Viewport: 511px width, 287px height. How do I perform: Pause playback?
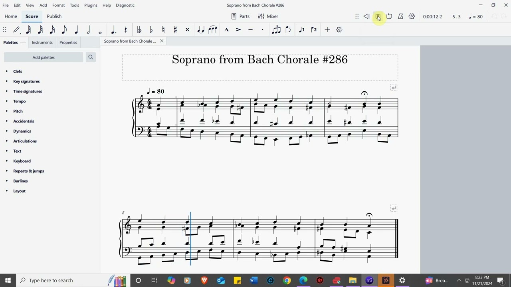(378, 16)
